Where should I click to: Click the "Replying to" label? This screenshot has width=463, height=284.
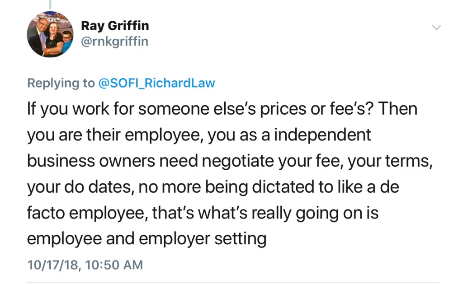61,83
